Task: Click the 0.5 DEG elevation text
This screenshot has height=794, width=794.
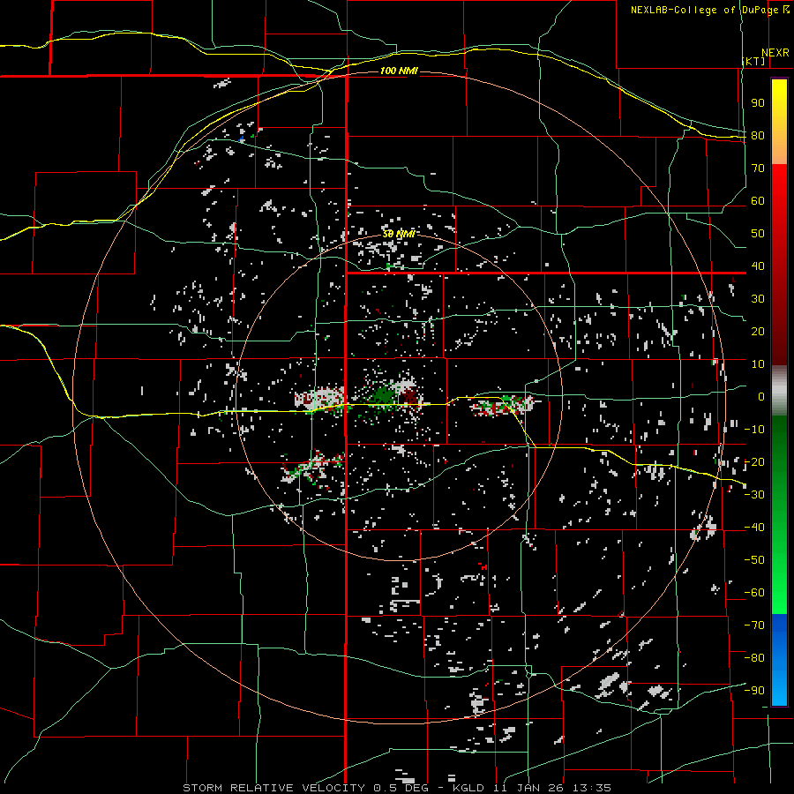Action: [x=400, y=788]
